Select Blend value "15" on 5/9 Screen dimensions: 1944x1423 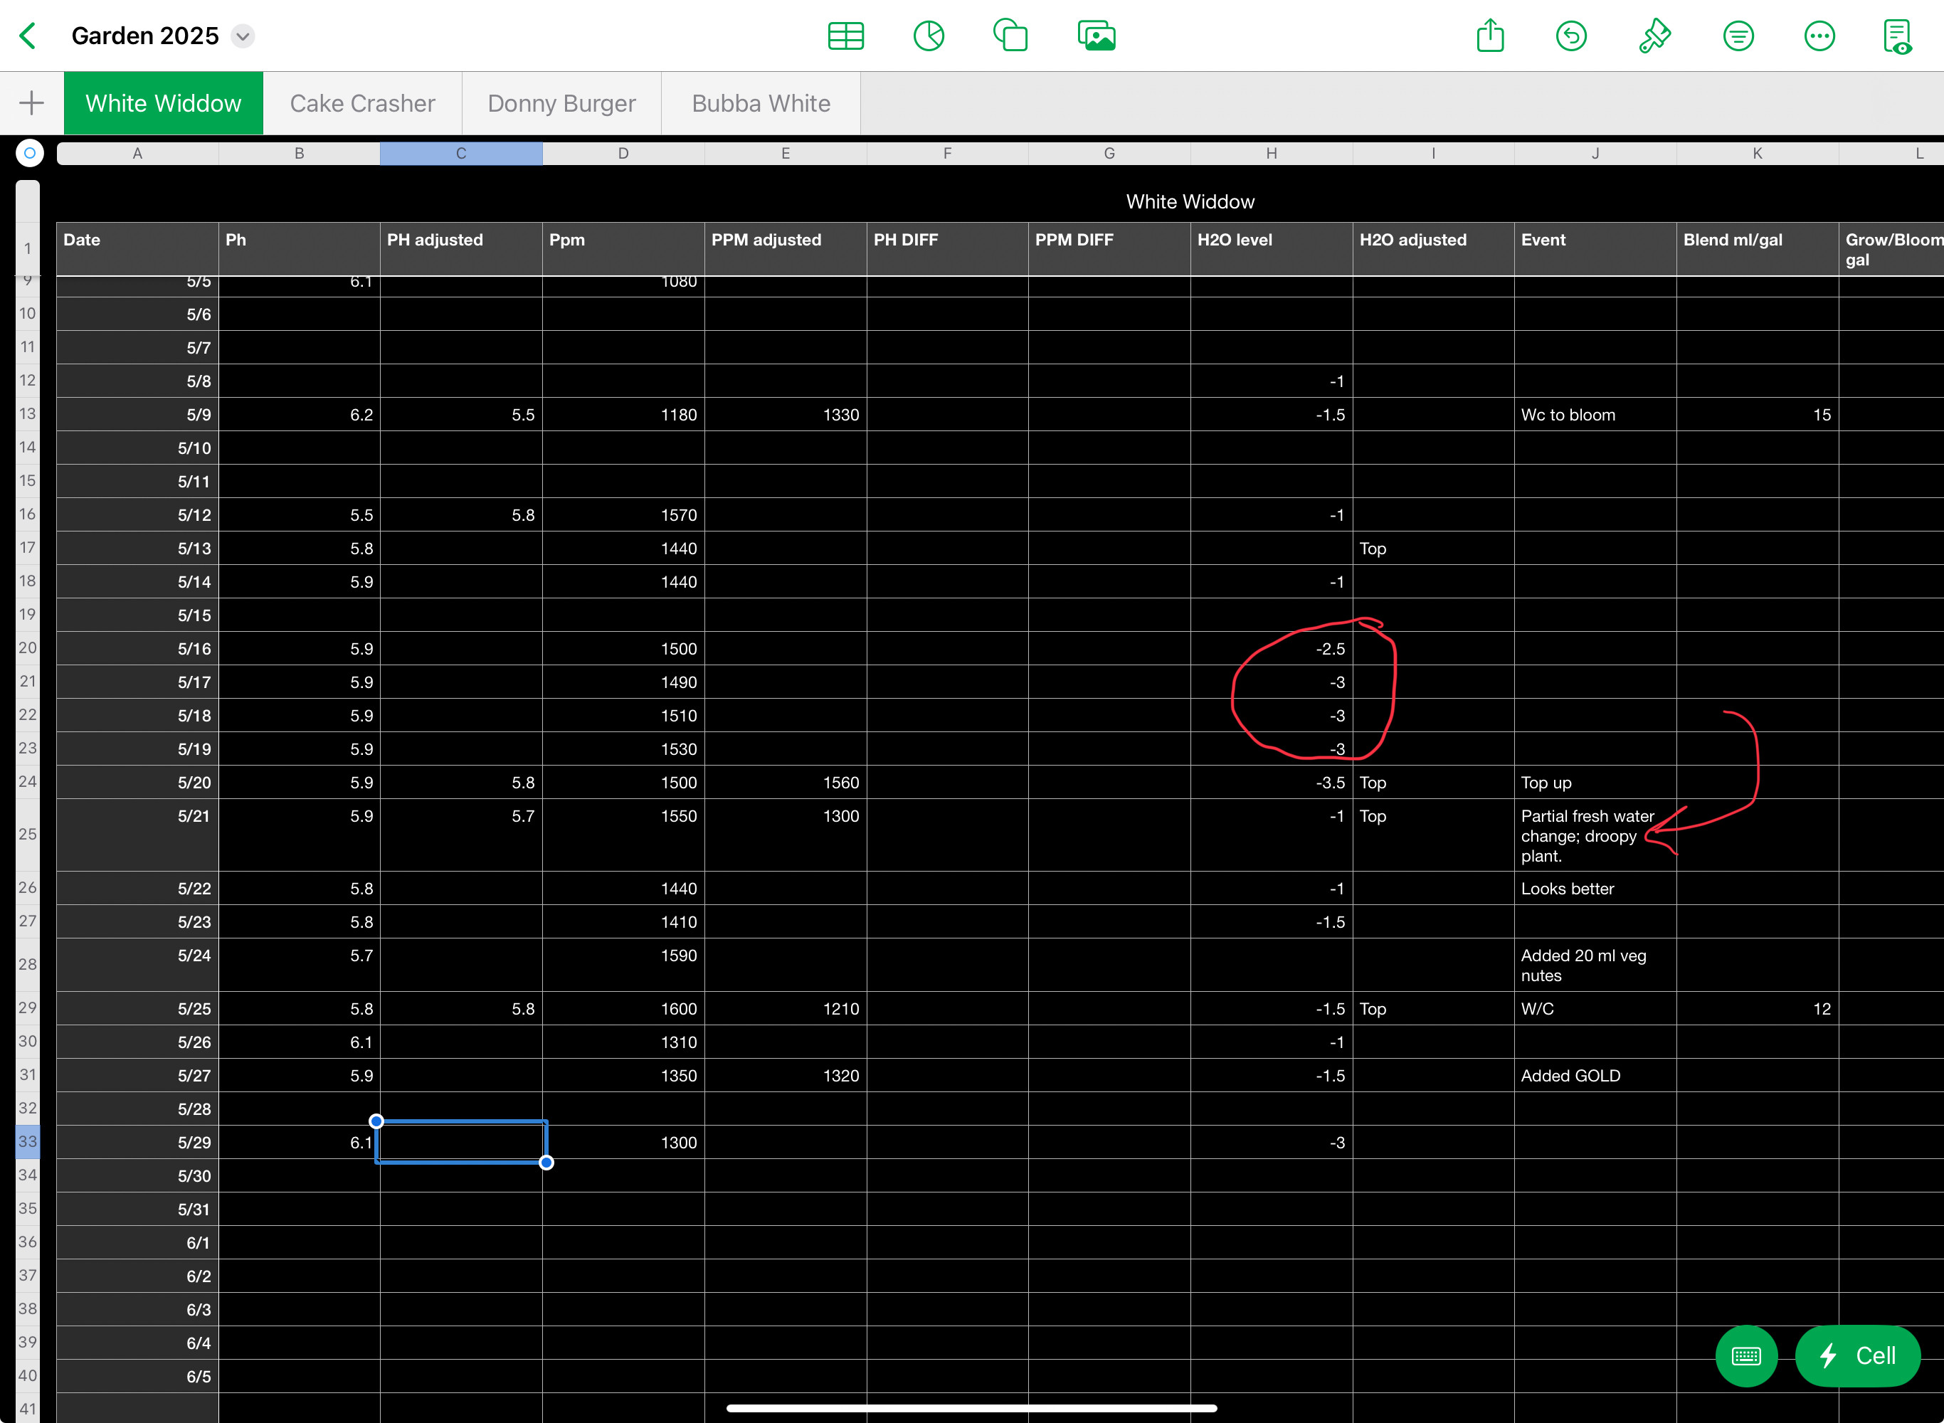pos(1757,414)
